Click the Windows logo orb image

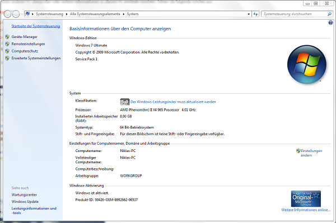(x=307, y=64)
